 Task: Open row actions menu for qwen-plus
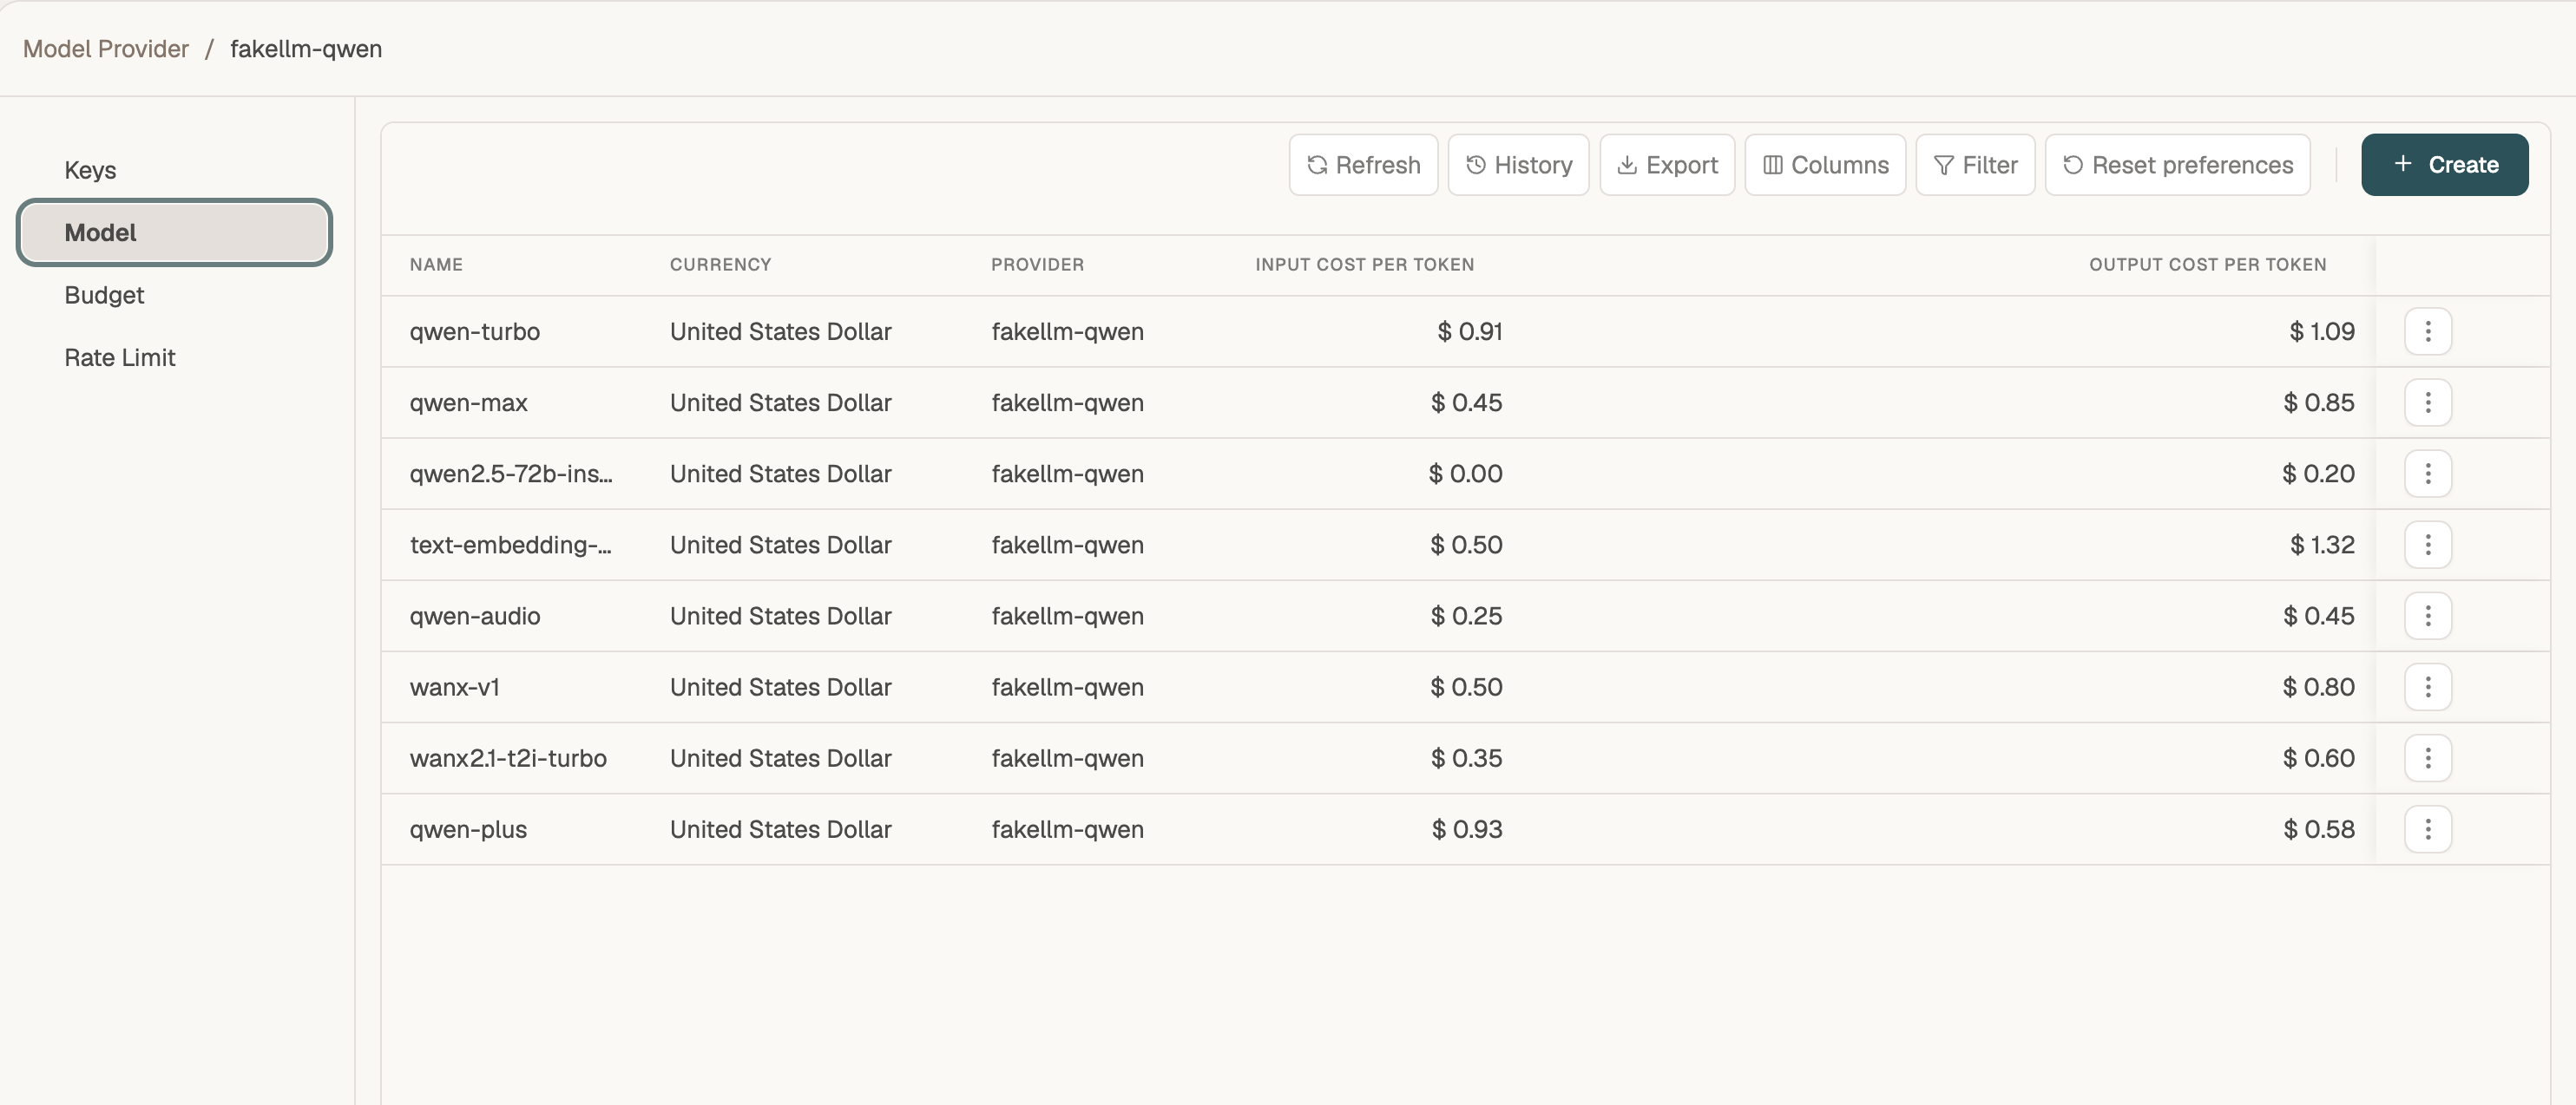coord(2427,828)
